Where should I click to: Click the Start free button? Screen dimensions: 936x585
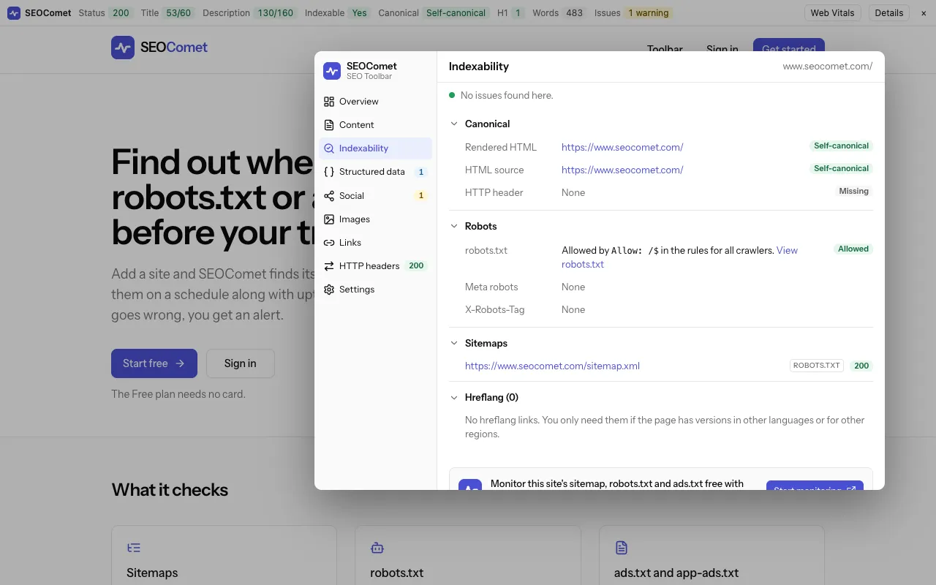tap(154, 363)
